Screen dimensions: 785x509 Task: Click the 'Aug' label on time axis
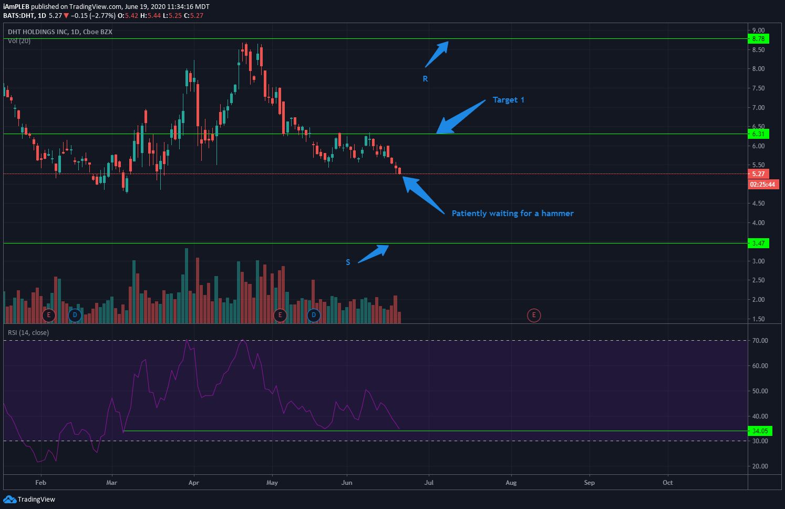point(511,483)
